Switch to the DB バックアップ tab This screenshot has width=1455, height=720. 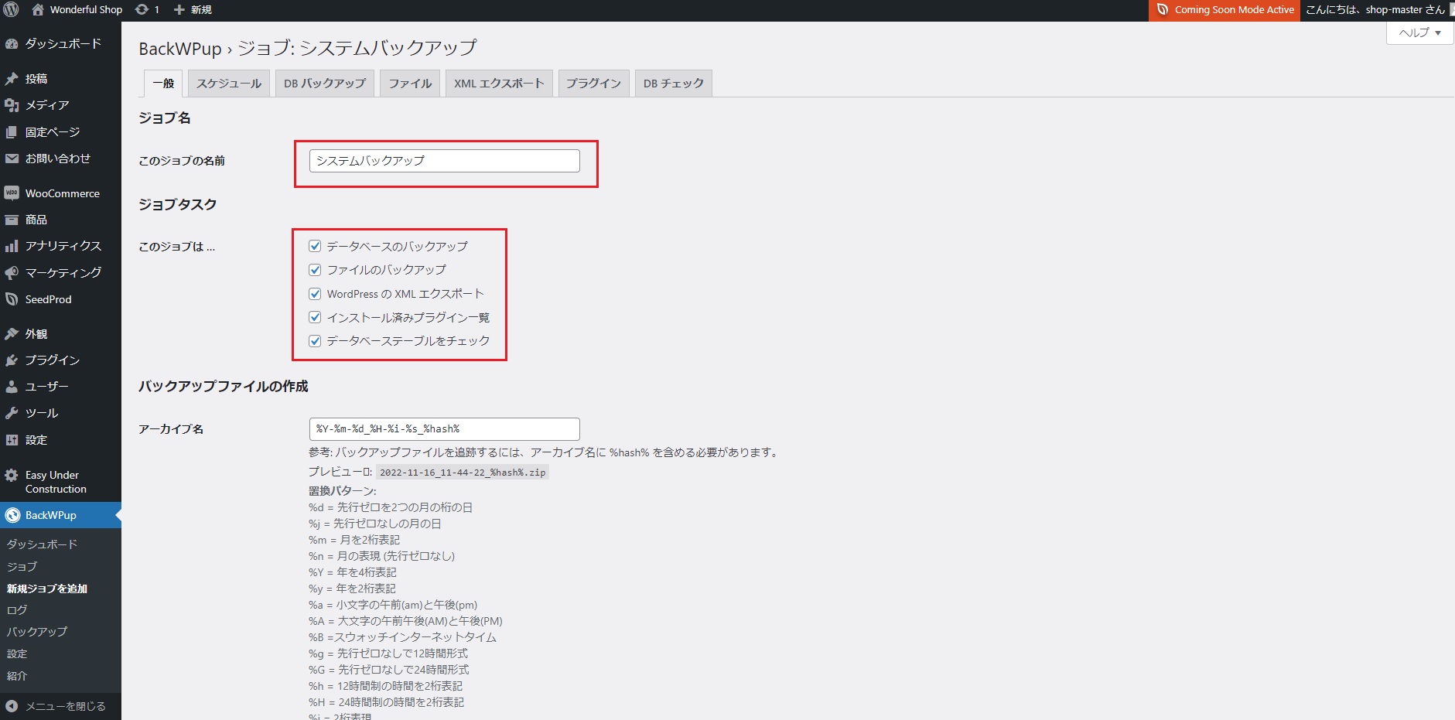pos(325,84)
